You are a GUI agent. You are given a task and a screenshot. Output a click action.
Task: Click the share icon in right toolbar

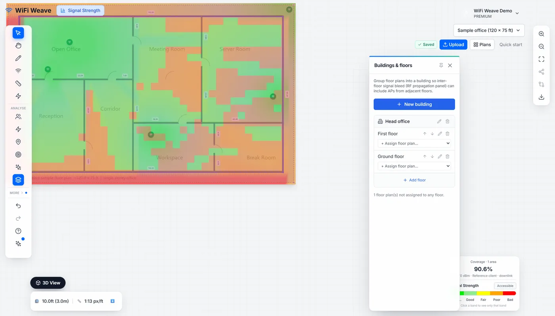542,72
